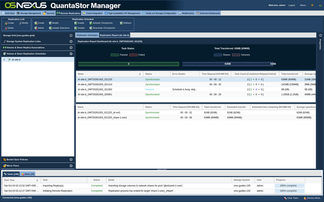Toggle the theme sun icon

[x=312, y=5]
